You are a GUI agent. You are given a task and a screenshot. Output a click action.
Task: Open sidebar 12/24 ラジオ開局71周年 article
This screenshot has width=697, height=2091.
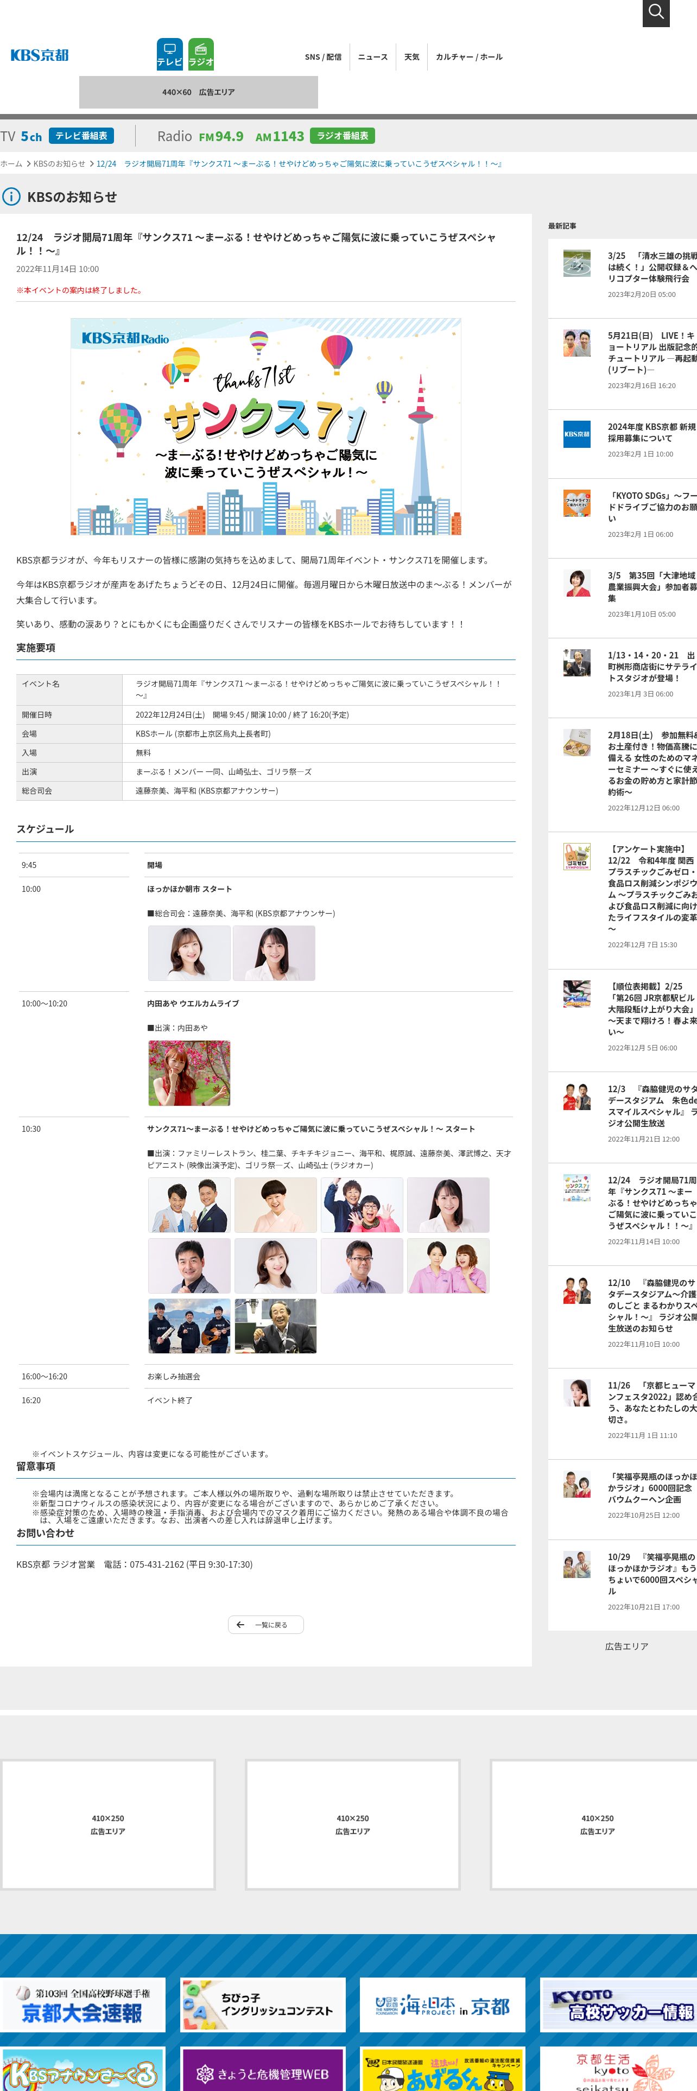tap(652, 1202)
